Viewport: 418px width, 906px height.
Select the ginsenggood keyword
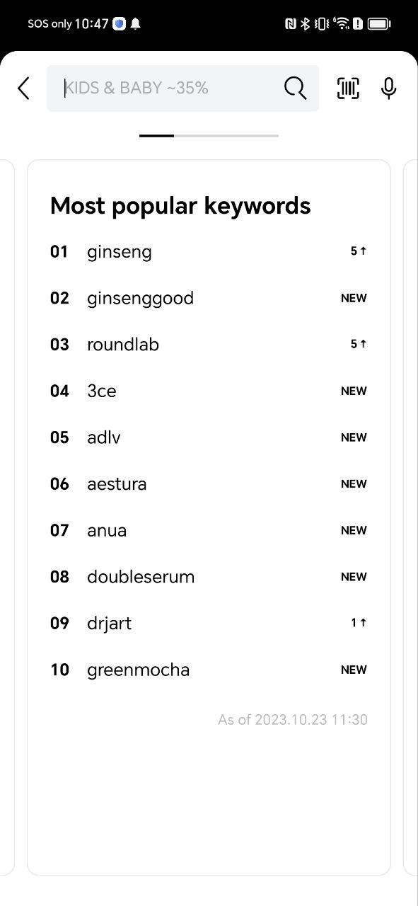(140, 298)
